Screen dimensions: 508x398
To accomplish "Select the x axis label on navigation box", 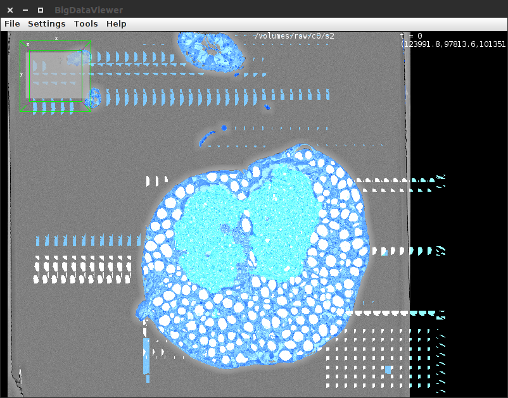I will click(56, 39).
